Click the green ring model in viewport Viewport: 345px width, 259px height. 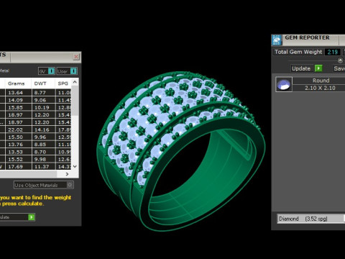(x=181, y=151)
